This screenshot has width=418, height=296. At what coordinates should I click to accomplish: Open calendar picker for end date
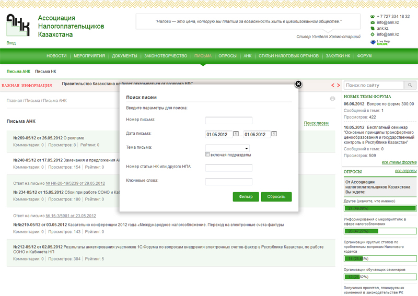coord(274,134)
